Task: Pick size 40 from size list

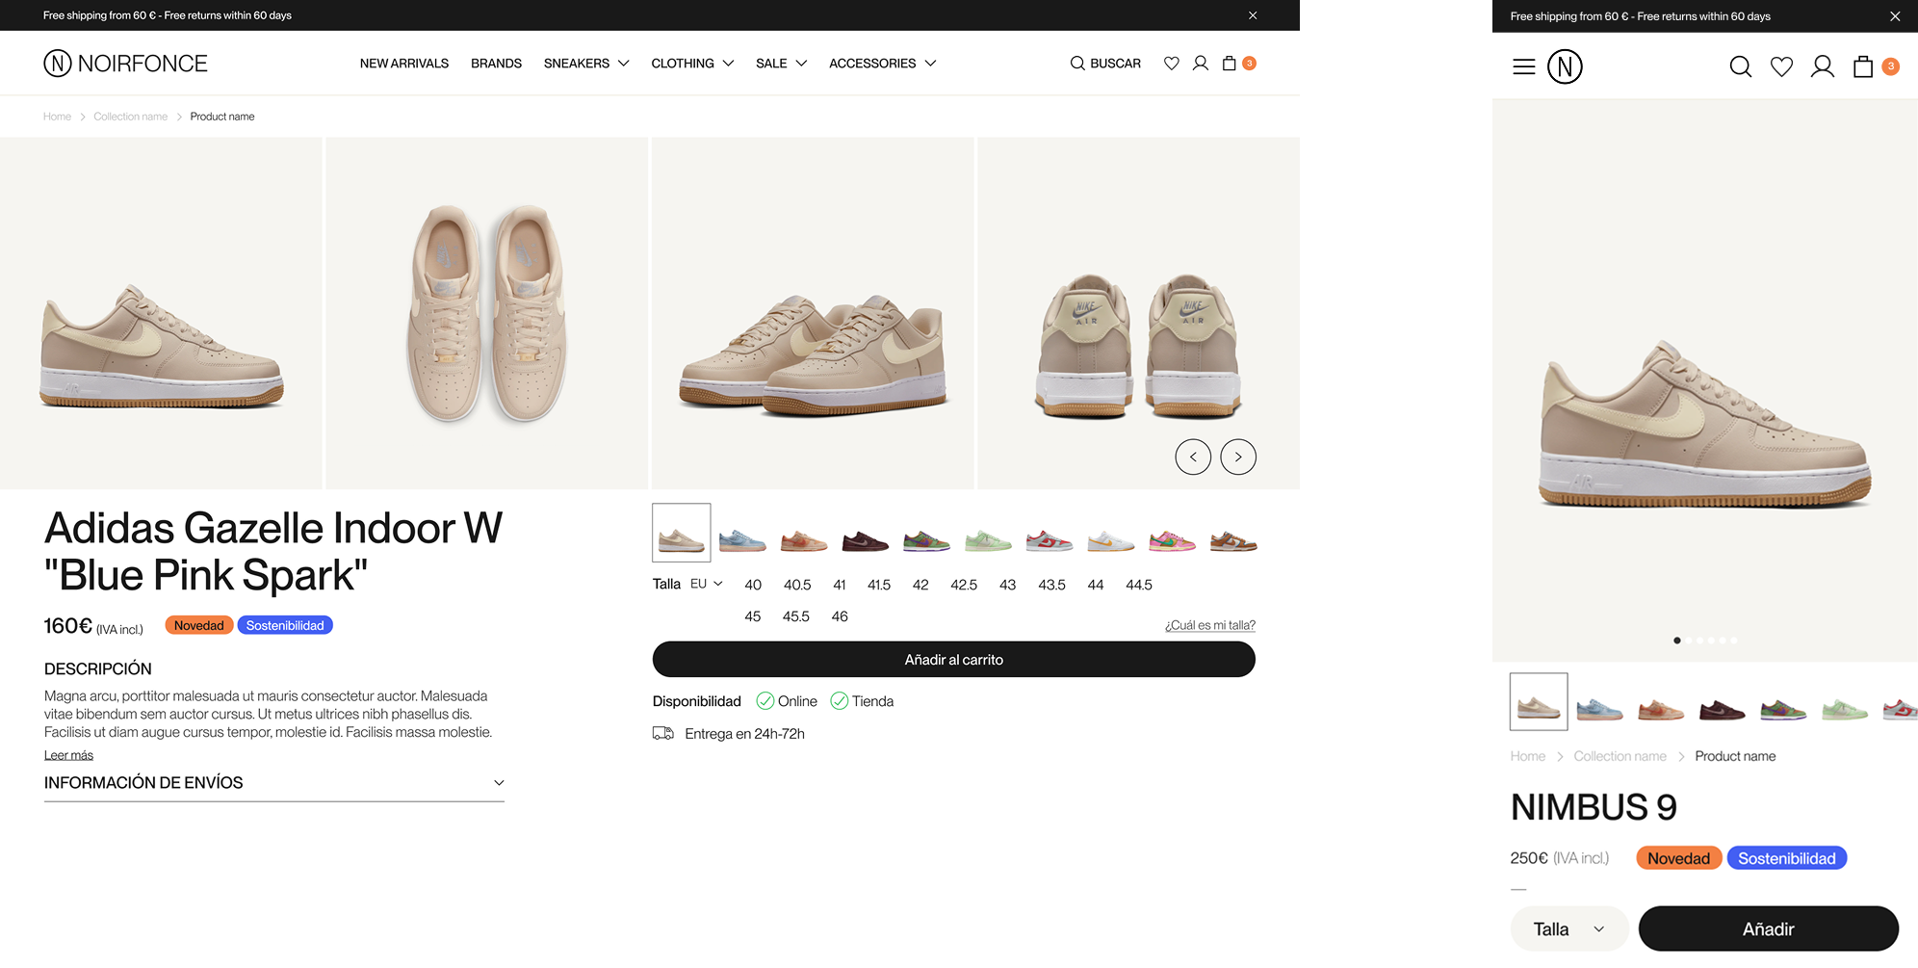Action: 753,585
